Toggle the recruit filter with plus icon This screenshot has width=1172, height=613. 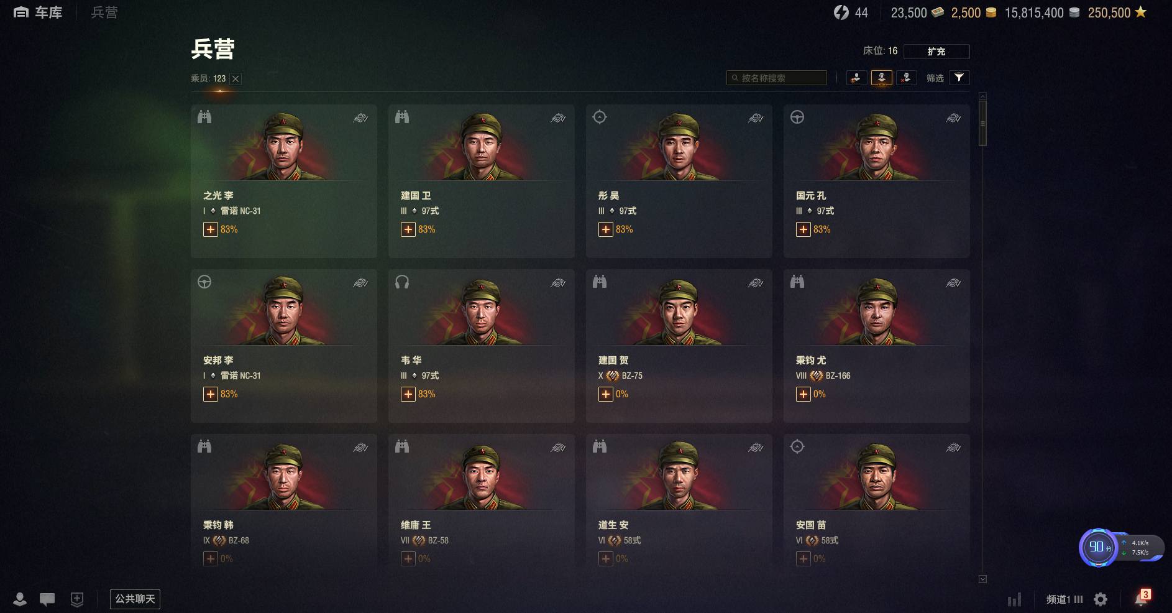(x=856, y=78)
